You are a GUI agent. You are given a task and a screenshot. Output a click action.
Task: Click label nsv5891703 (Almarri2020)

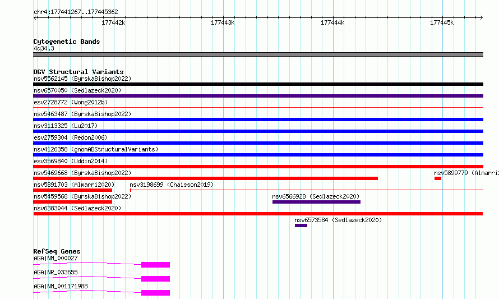click(x=74, y=185)
